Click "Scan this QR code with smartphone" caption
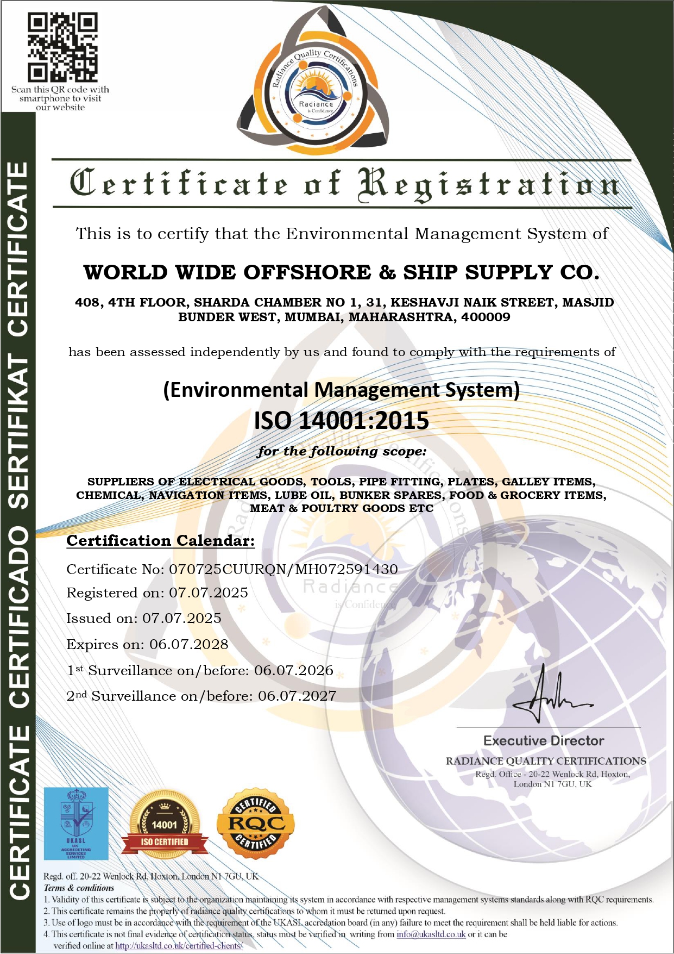Viewport: 674px width, 954px height. click(60, 98)
